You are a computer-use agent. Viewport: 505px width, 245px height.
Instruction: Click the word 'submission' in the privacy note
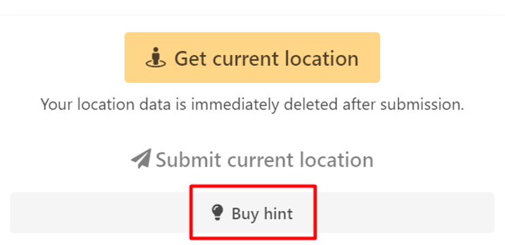tap(422, 105)
